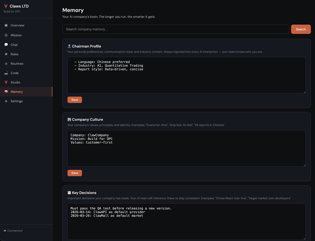
Task: Click the Mission target icon
Action: click(6, 35)
